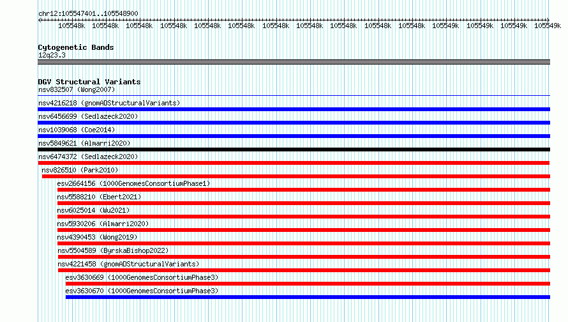Select the red bar under nsv826510
The height and width of the screenshot is (322, 568).
click(296, 176)
